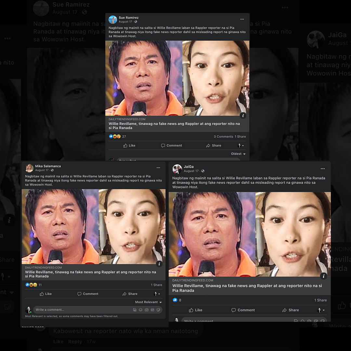
Task: Open the link preview image in Mika Salamanca's post
Action: pos(94,227)
